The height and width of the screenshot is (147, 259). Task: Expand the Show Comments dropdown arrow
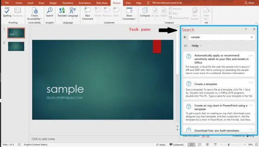(135, 19)
